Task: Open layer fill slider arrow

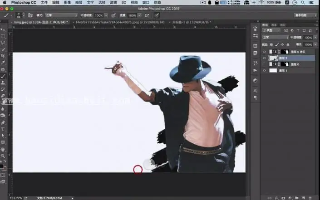Action: point(315,44)
